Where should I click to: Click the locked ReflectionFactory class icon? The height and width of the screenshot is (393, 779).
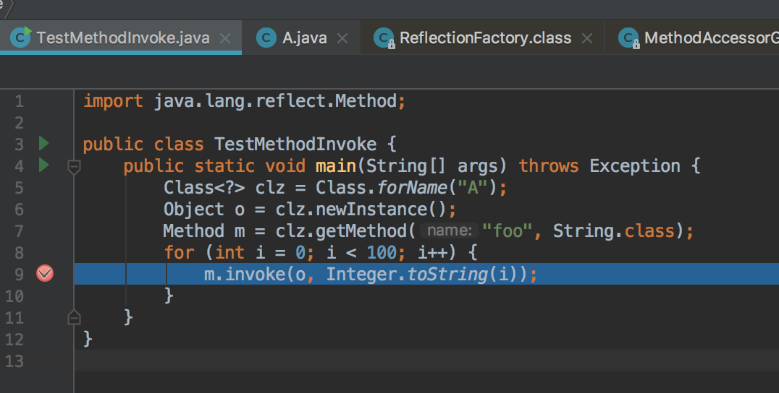[384, 38]
